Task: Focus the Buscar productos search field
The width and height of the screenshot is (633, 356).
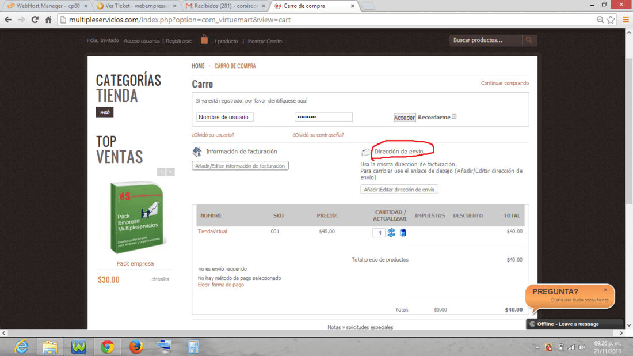Action: pos(486,40)
